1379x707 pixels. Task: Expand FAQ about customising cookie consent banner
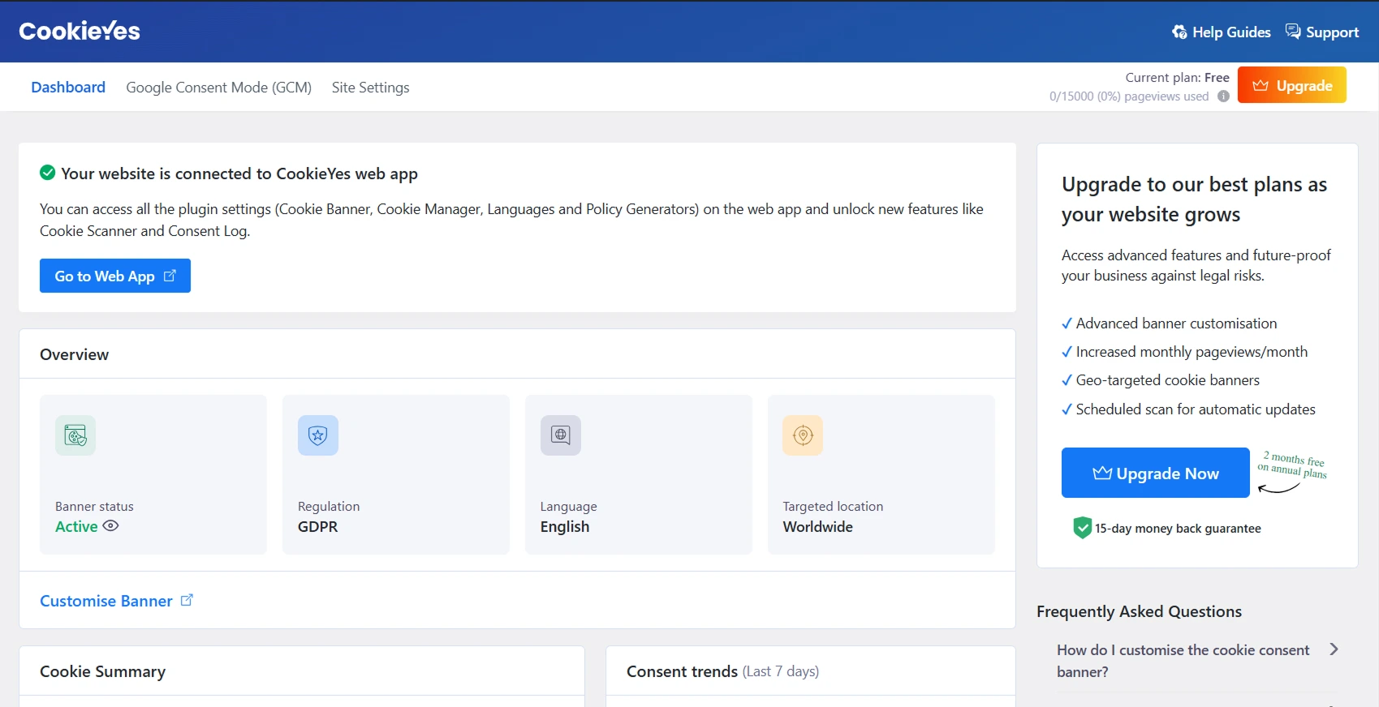coord(1197,661)
